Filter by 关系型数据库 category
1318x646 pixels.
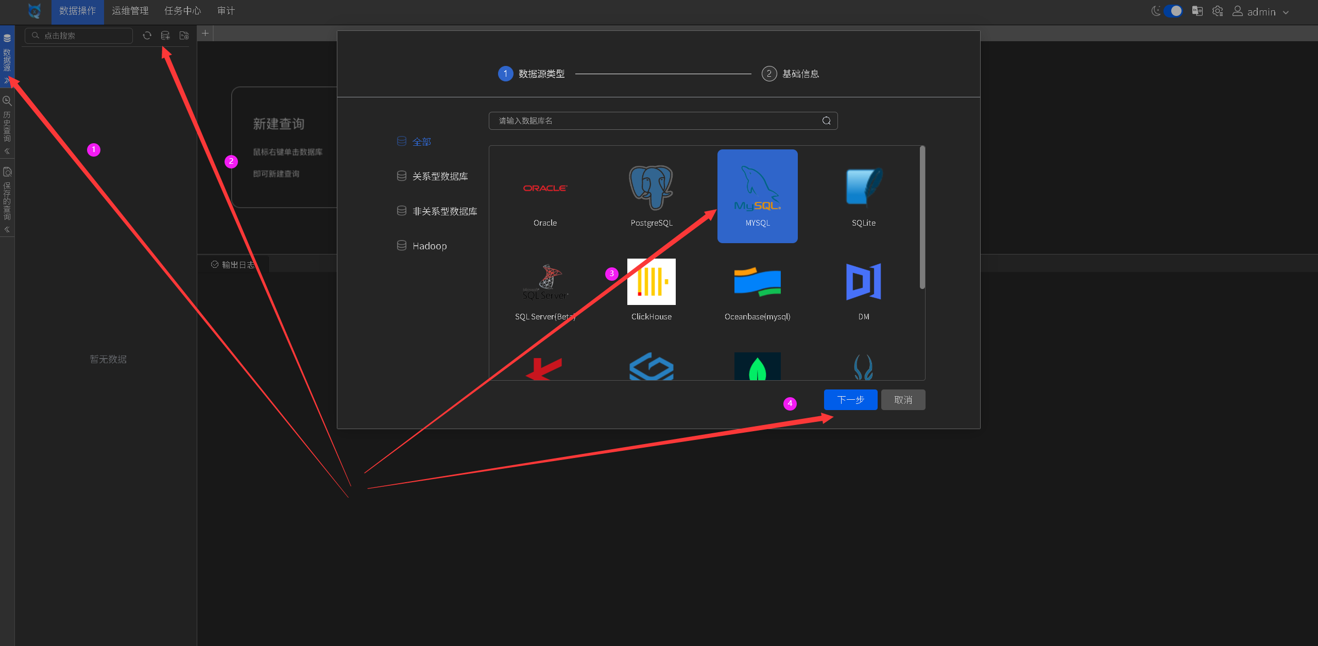click(439, 176)
